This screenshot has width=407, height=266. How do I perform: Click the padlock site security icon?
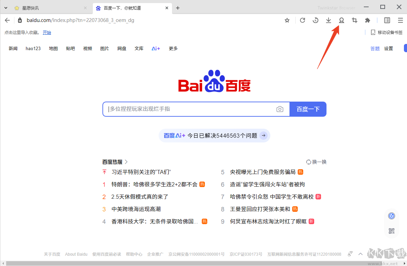20,20
